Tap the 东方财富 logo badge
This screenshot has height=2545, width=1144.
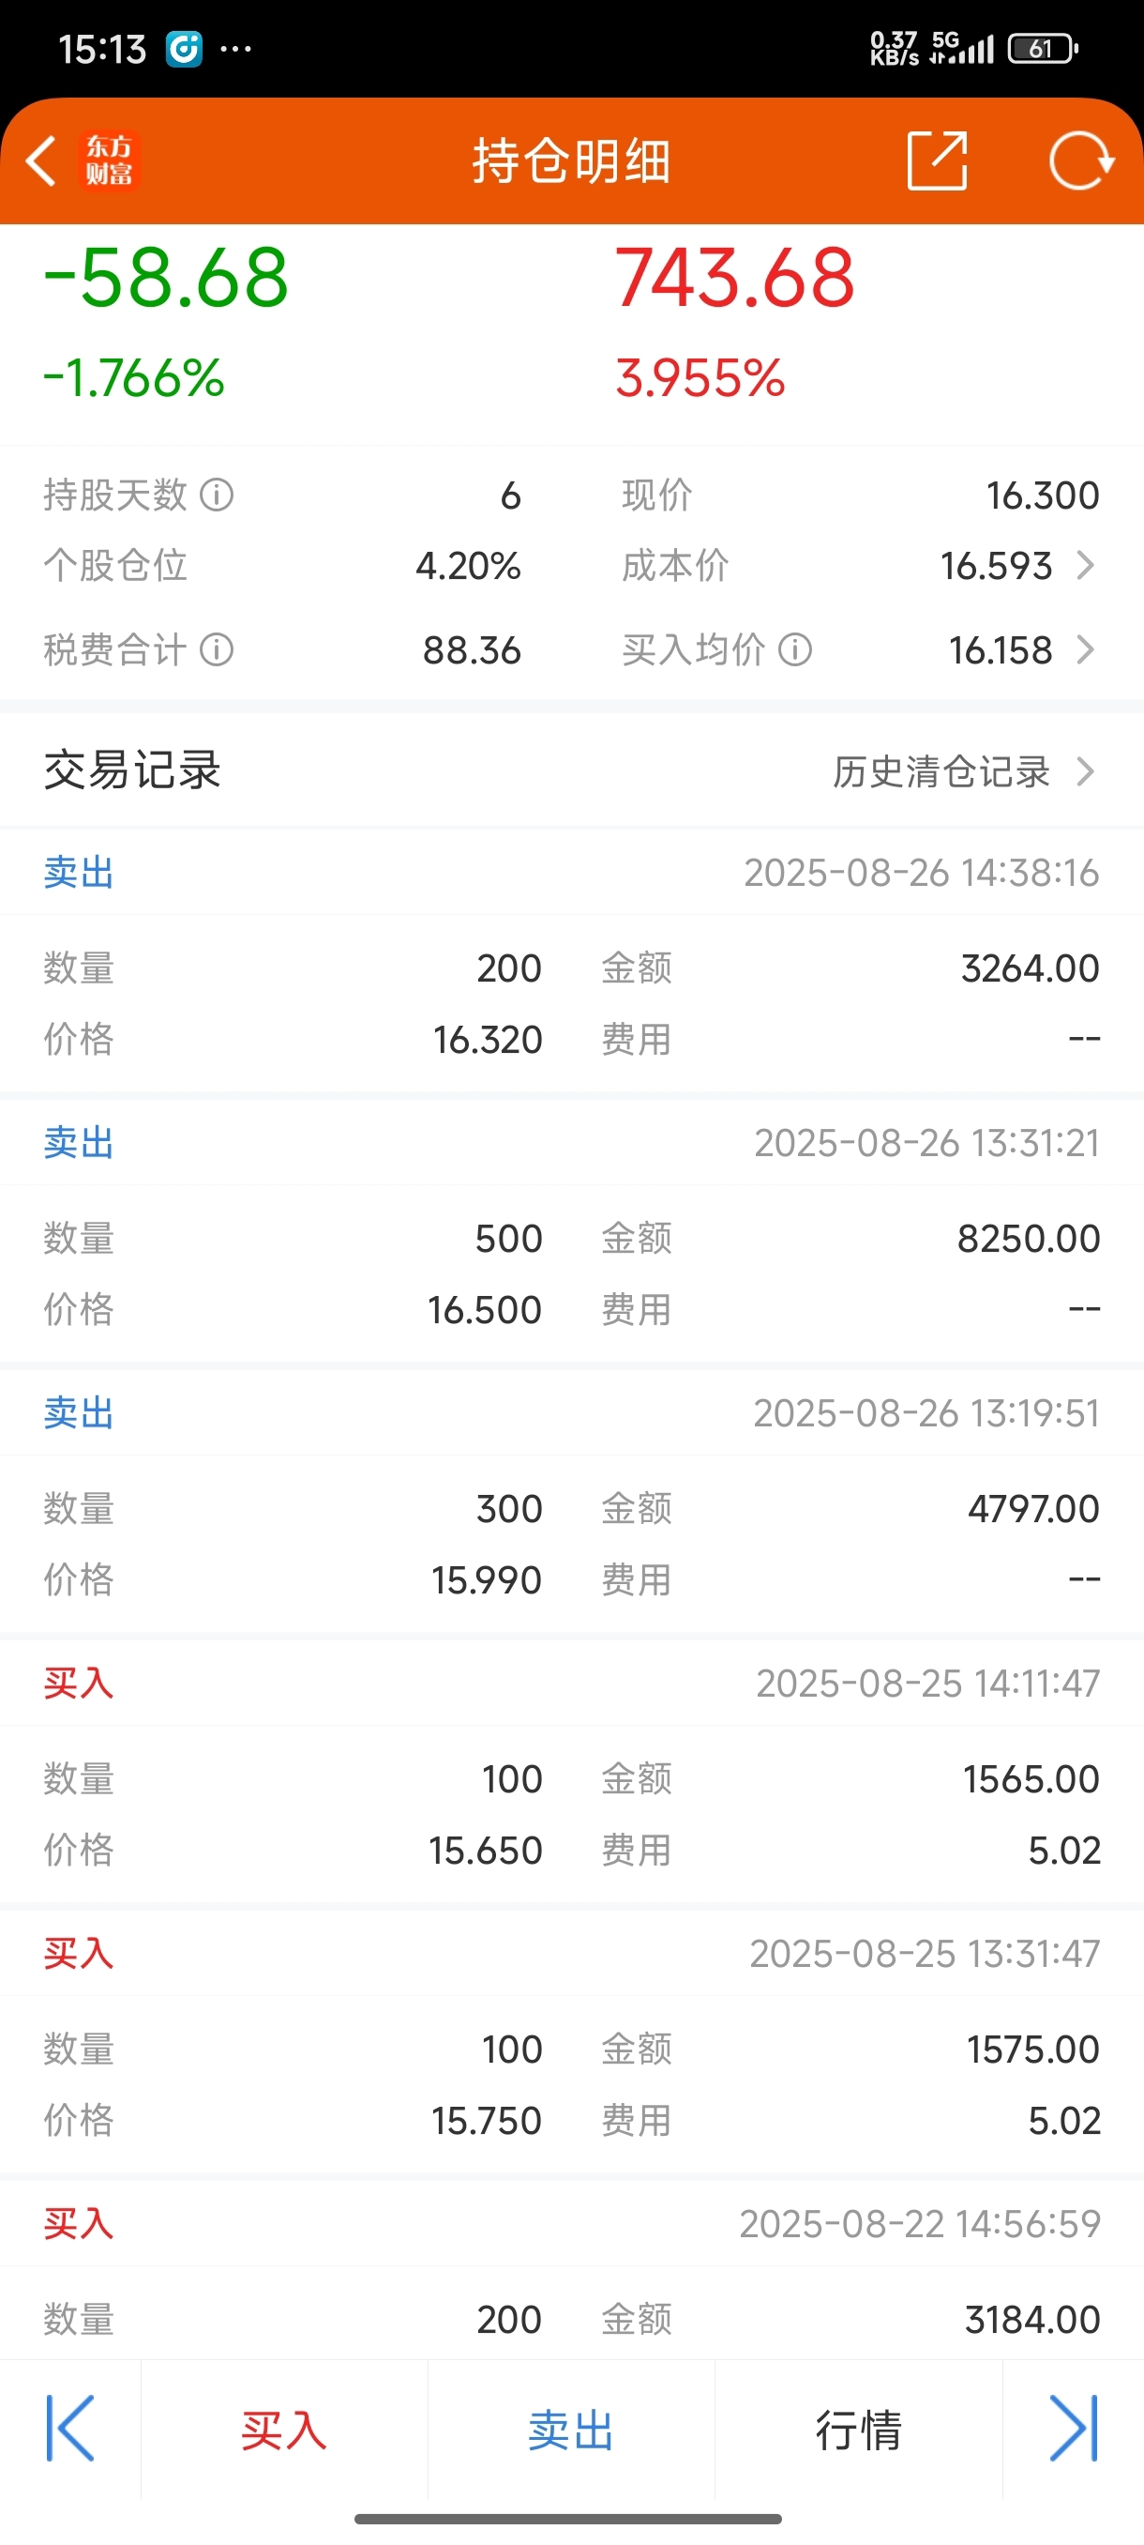pyautogui.click(x=109, y=161)
